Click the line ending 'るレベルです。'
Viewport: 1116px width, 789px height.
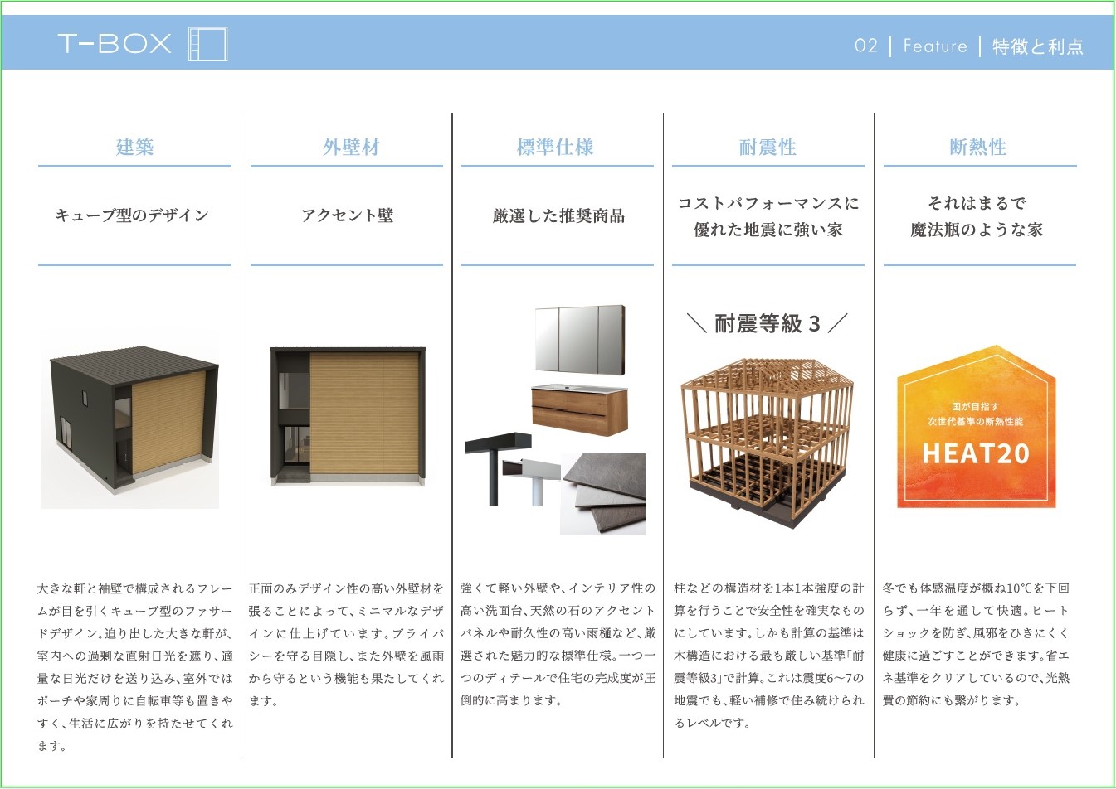click(x=712, y=723)
